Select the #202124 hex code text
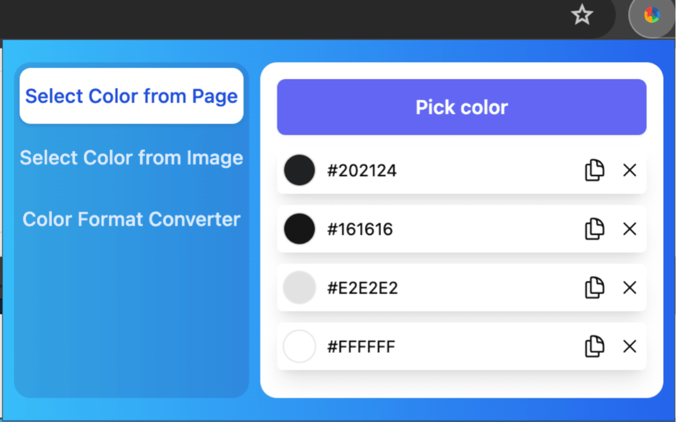 click(x=362, y=170)
